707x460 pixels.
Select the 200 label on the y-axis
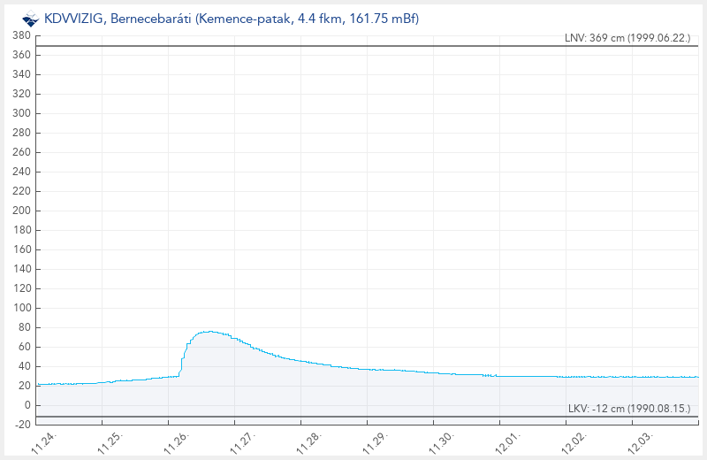coord(22,211)
